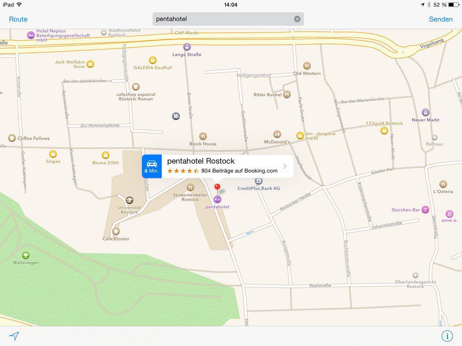
Task: Select pentahotel purple bed icon
Action: (217, 199)
